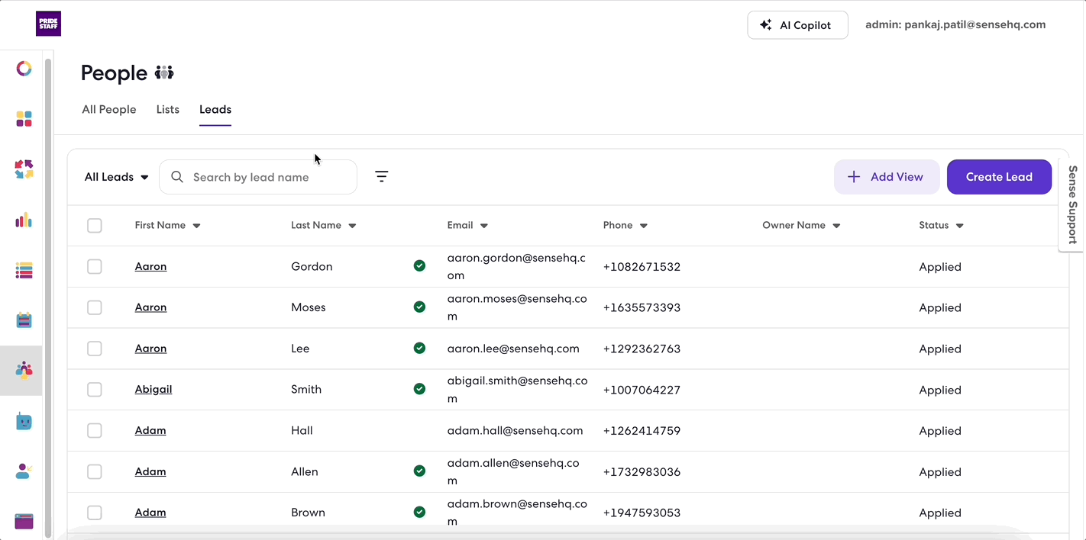Open the four-squares dashboard sidebar icon
1086x540 pixels.
pos(24,119)
